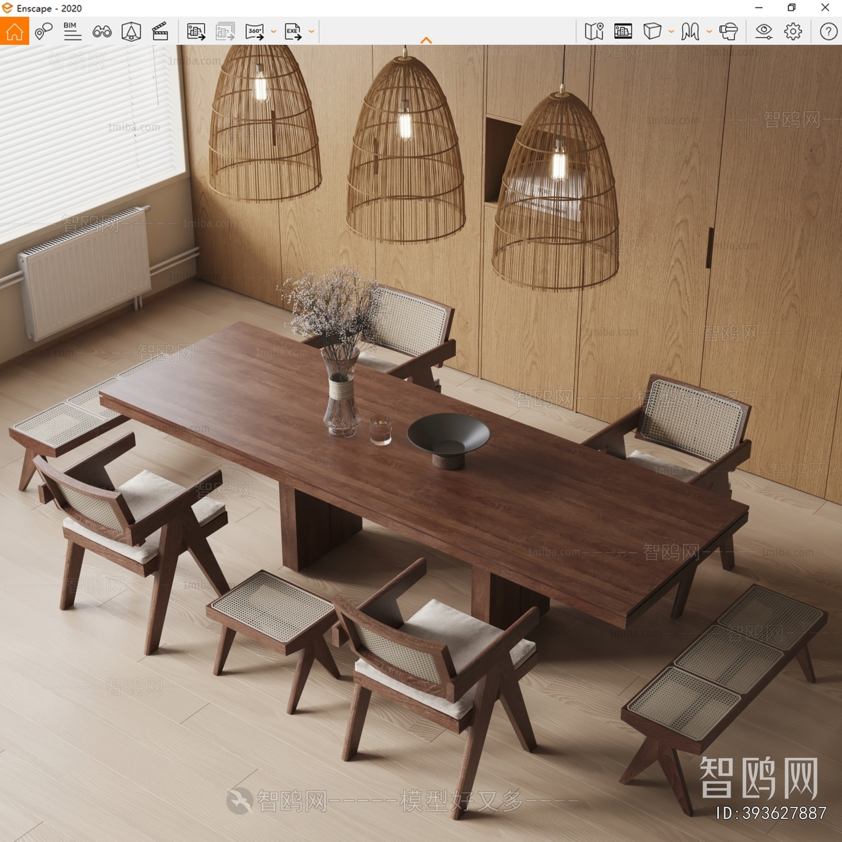Click the projection mode cube icon
Image resolution: width=842 pixels, height=842 pixels.
click(x=653, y=32)
